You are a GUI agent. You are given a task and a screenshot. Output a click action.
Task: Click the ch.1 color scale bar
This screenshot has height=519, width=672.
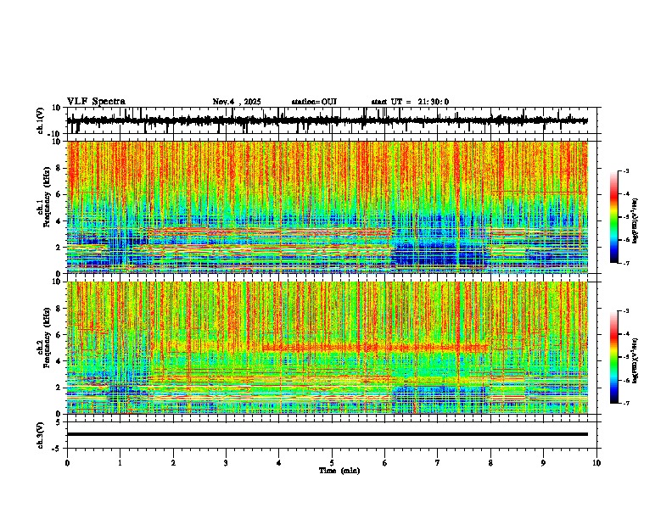pyautogui.click(x=613, y=217)
